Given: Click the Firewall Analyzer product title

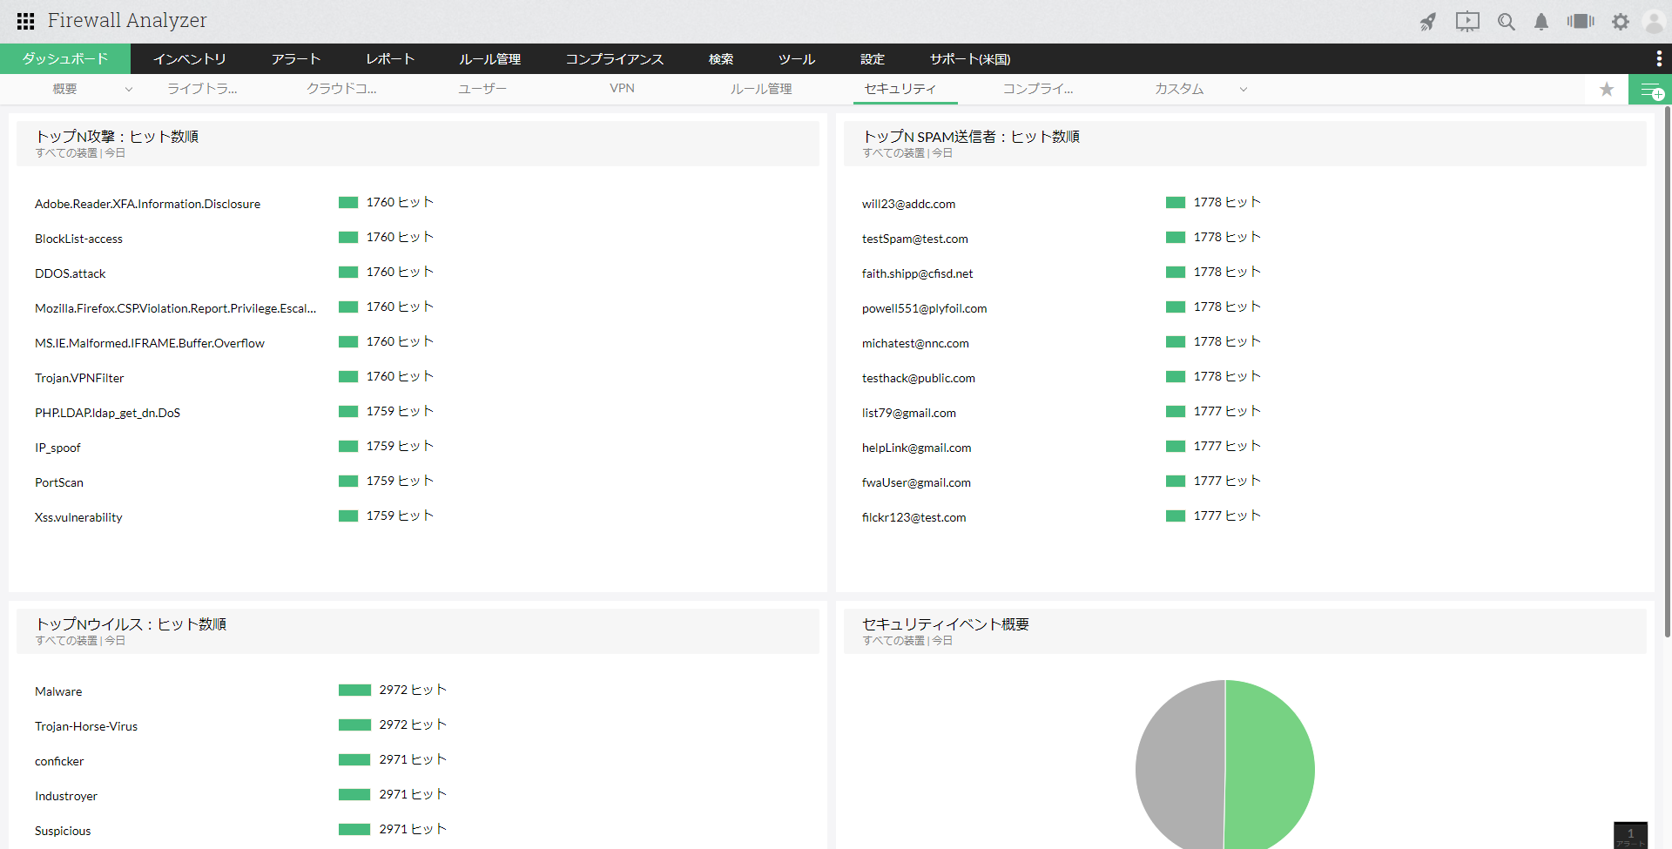Looking at the screenshot, I should pyautogui.click(x=127, y=20).
